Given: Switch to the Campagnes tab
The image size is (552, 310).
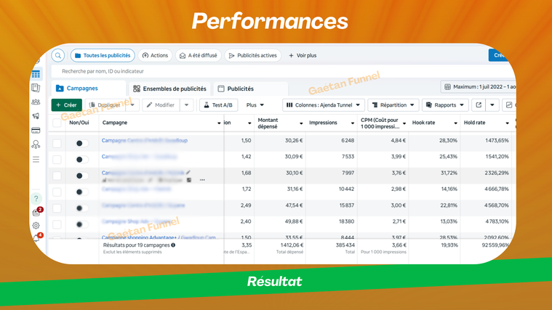Looking at the screenshot, I should tap(88, 89).
